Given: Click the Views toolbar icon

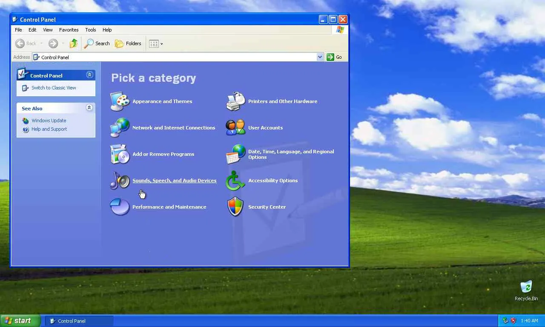Looking at the screenshot, I should pos(154,43).
